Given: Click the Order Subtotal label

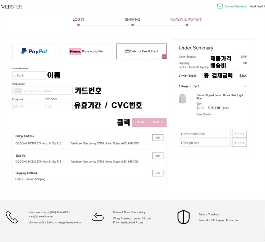Looking at the screenshot, I should 187,57.
